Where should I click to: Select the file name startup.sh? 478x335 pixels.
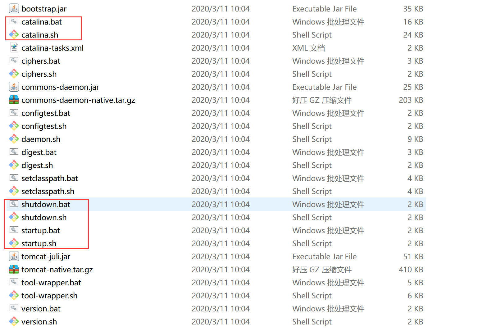pos(39,243)
